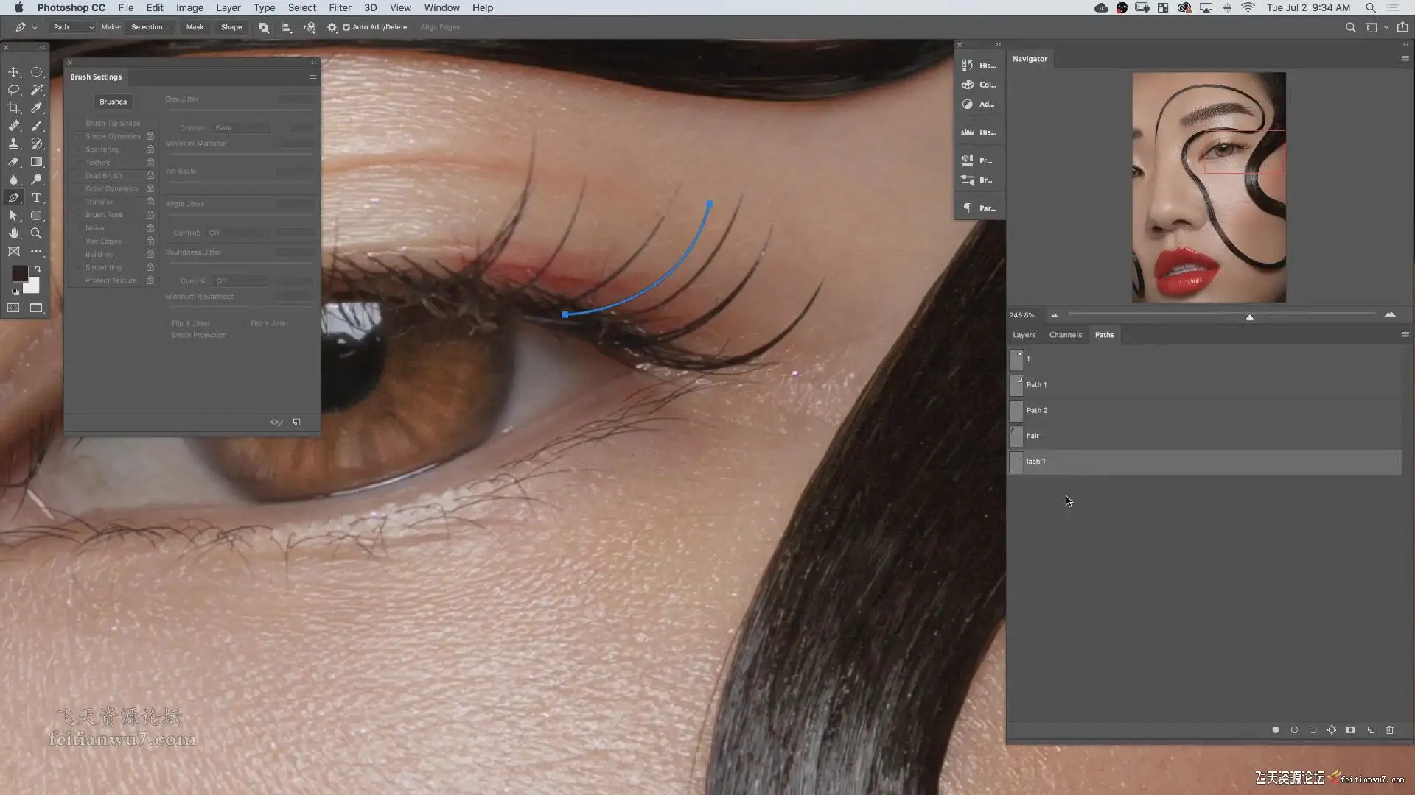Open the Layer menu
The width and height of the screenshot is (1415, 795).
(x=228, y=7)
